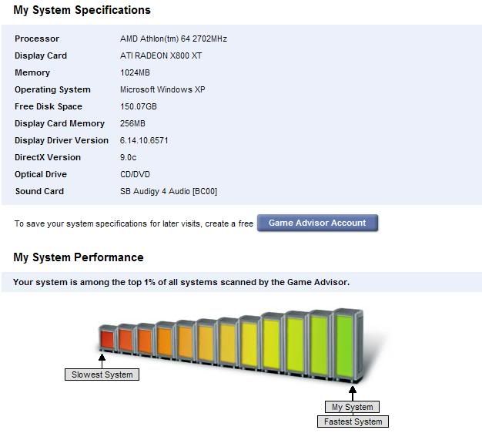This screenshot has width=482, height=440.
Task: Click the second-tallest green server tower
Action: (x=320, y=344)
